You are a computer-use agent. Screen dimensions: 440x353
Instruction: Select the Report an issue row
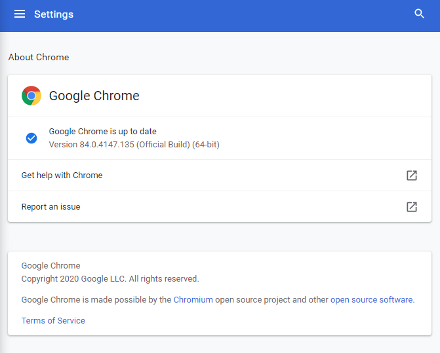[x=220, y=207]
